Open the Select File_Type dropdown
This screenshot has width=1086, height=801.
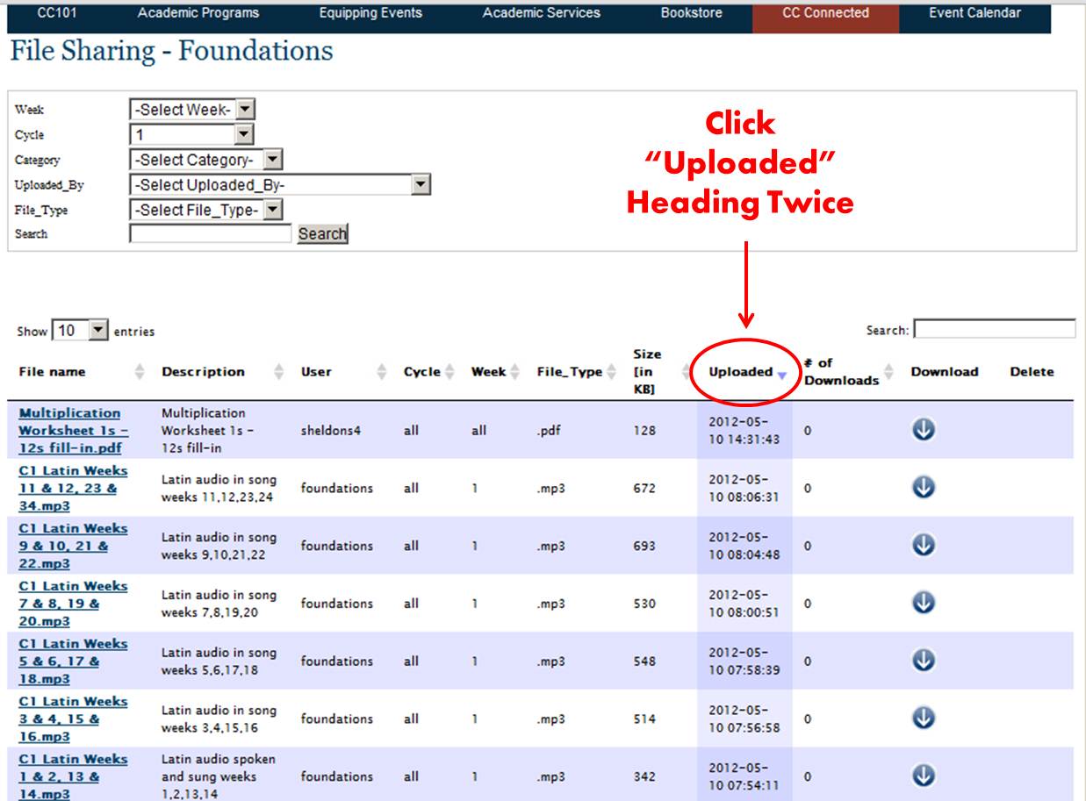tap(206, 210)
